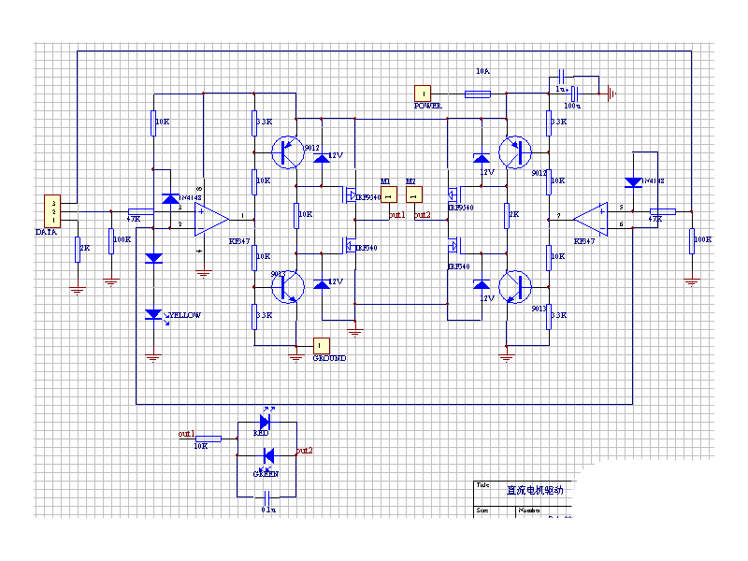Image resolution: width=748 pixels, height=561 pixels.
Task: Select the M1 motor connector
Action: pyautogui.click(x=388, y=194)
